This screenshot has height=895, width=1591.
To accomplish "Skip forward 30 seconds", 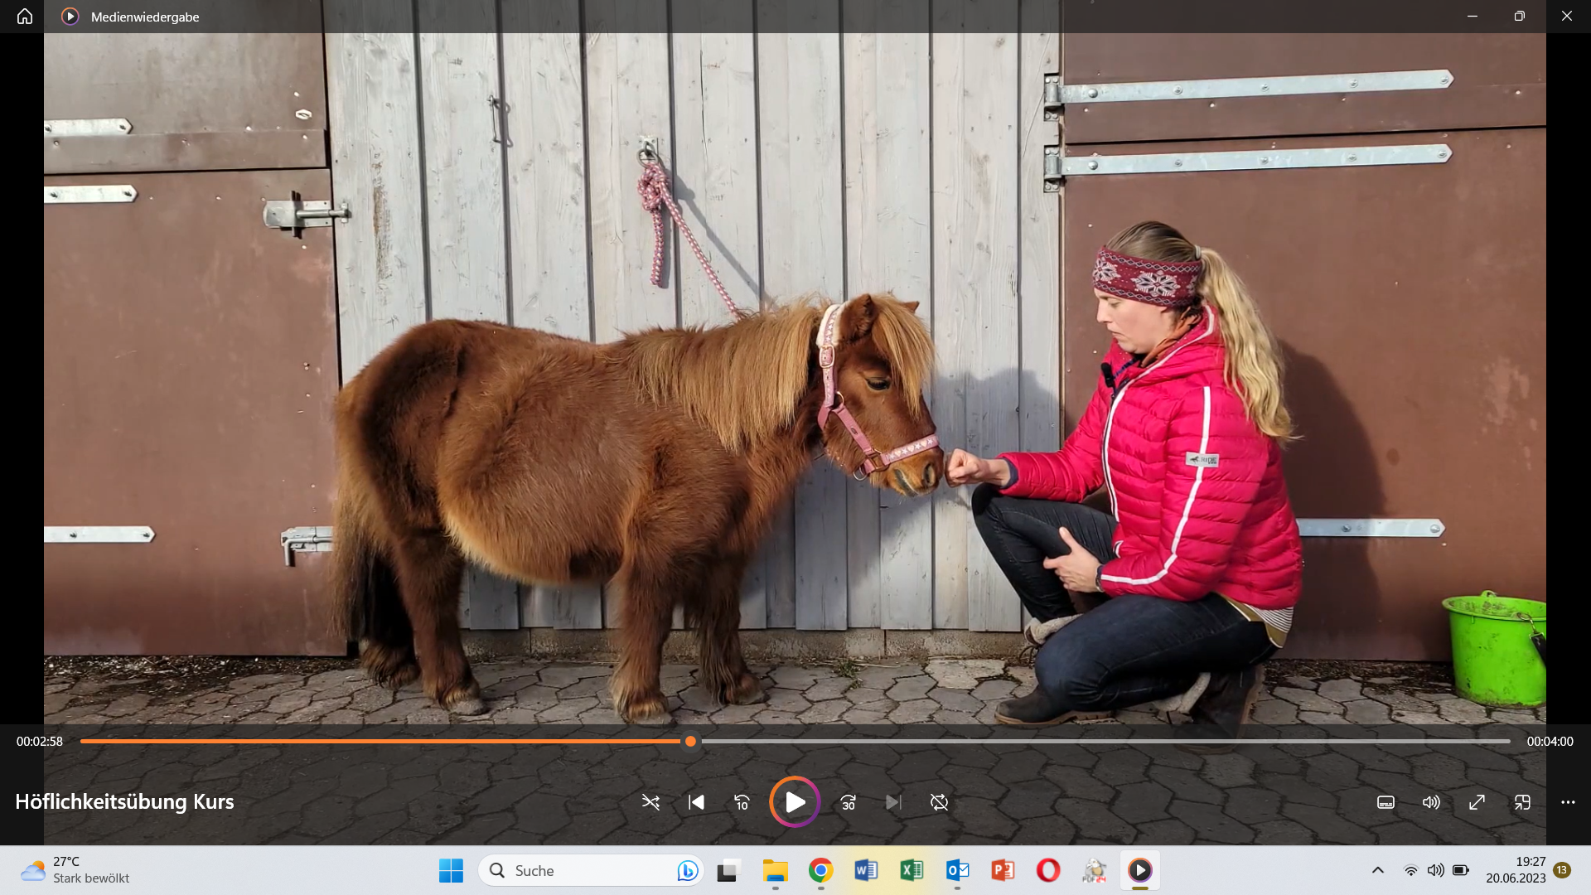I will [x=848, y=802].
